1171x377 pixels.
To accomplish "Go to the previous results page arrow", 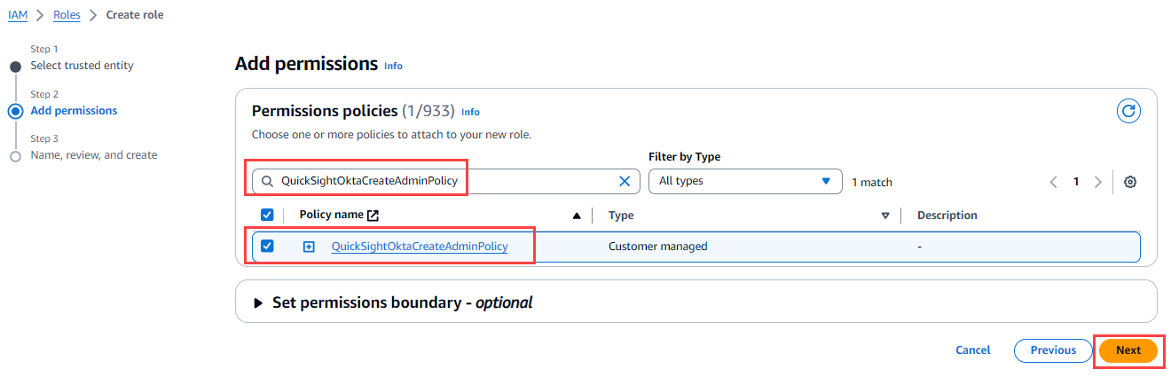I will tap(1054, 182).
